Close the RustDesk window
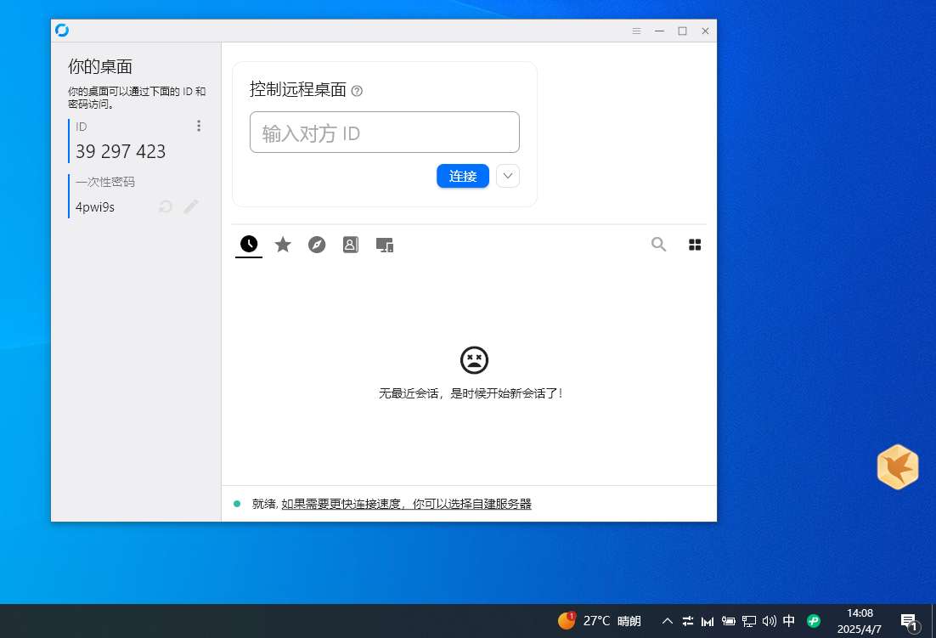Screen dimensions: 936x638 click(x=705, y=31)
